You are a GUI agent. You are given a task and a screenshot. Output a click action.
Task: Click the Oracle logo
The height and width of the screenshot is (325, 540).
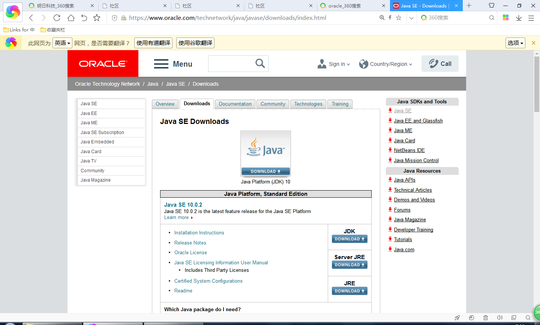[103, 64]
